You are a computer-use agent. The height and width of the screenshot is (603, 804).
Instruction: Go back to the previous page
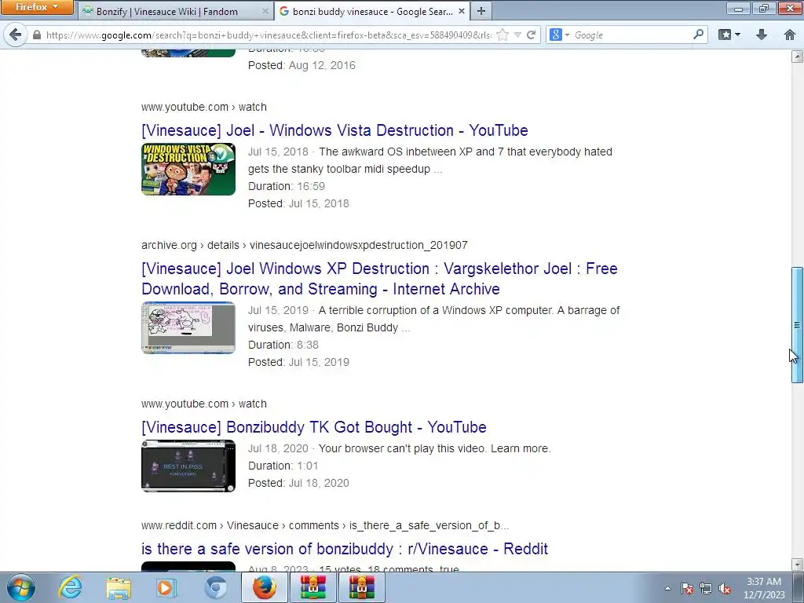tap(16, 35)
